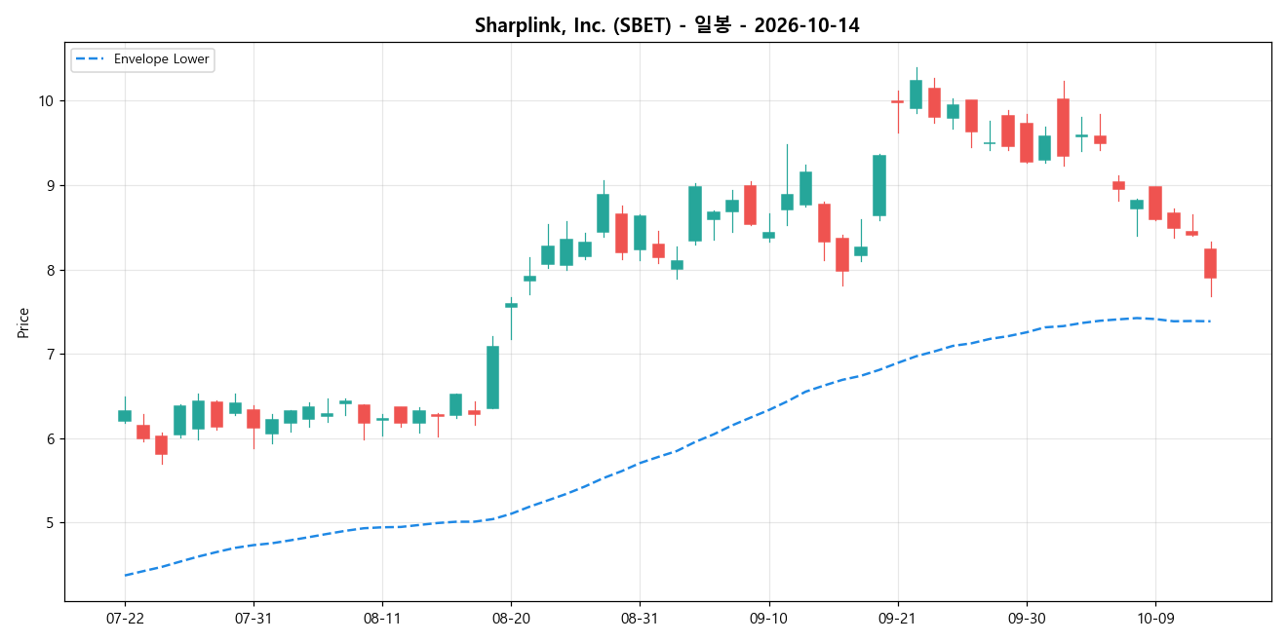Select the 09-10 x-axis date label
1287x643 pixels.
[x=768, y=619]
